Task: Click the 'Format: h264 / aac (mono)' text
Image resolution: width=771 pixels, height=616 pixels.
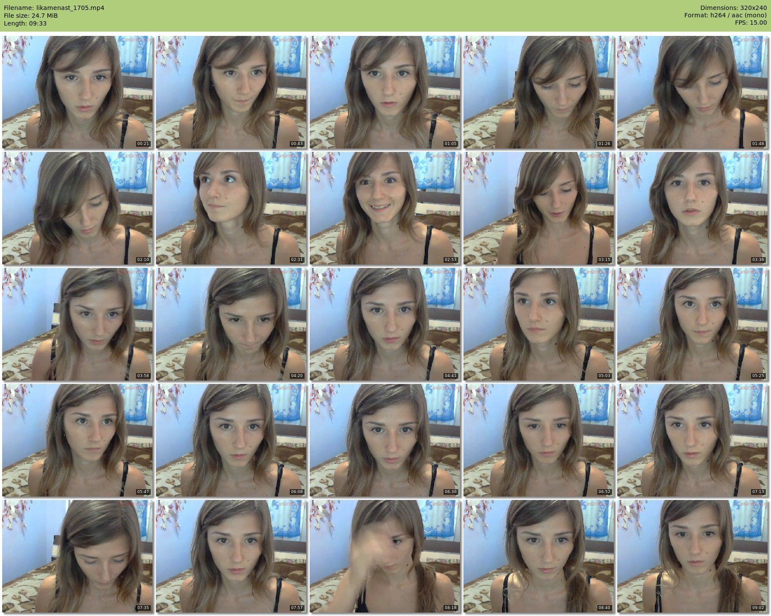Action: click(726, 16)
